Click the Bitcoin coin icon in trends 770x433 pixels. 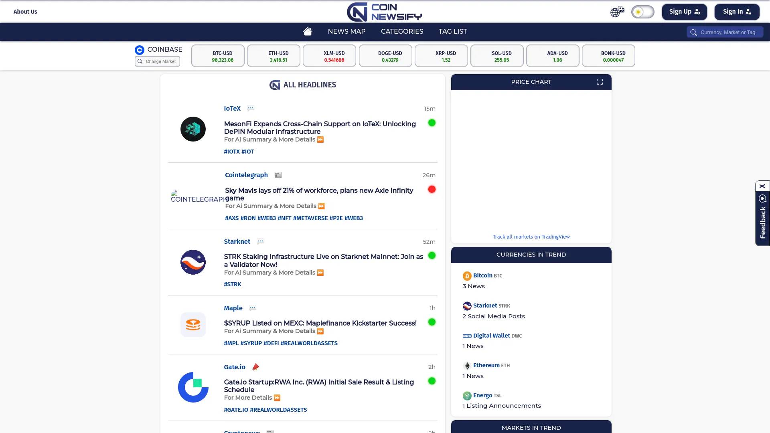(x=467, y=276)
